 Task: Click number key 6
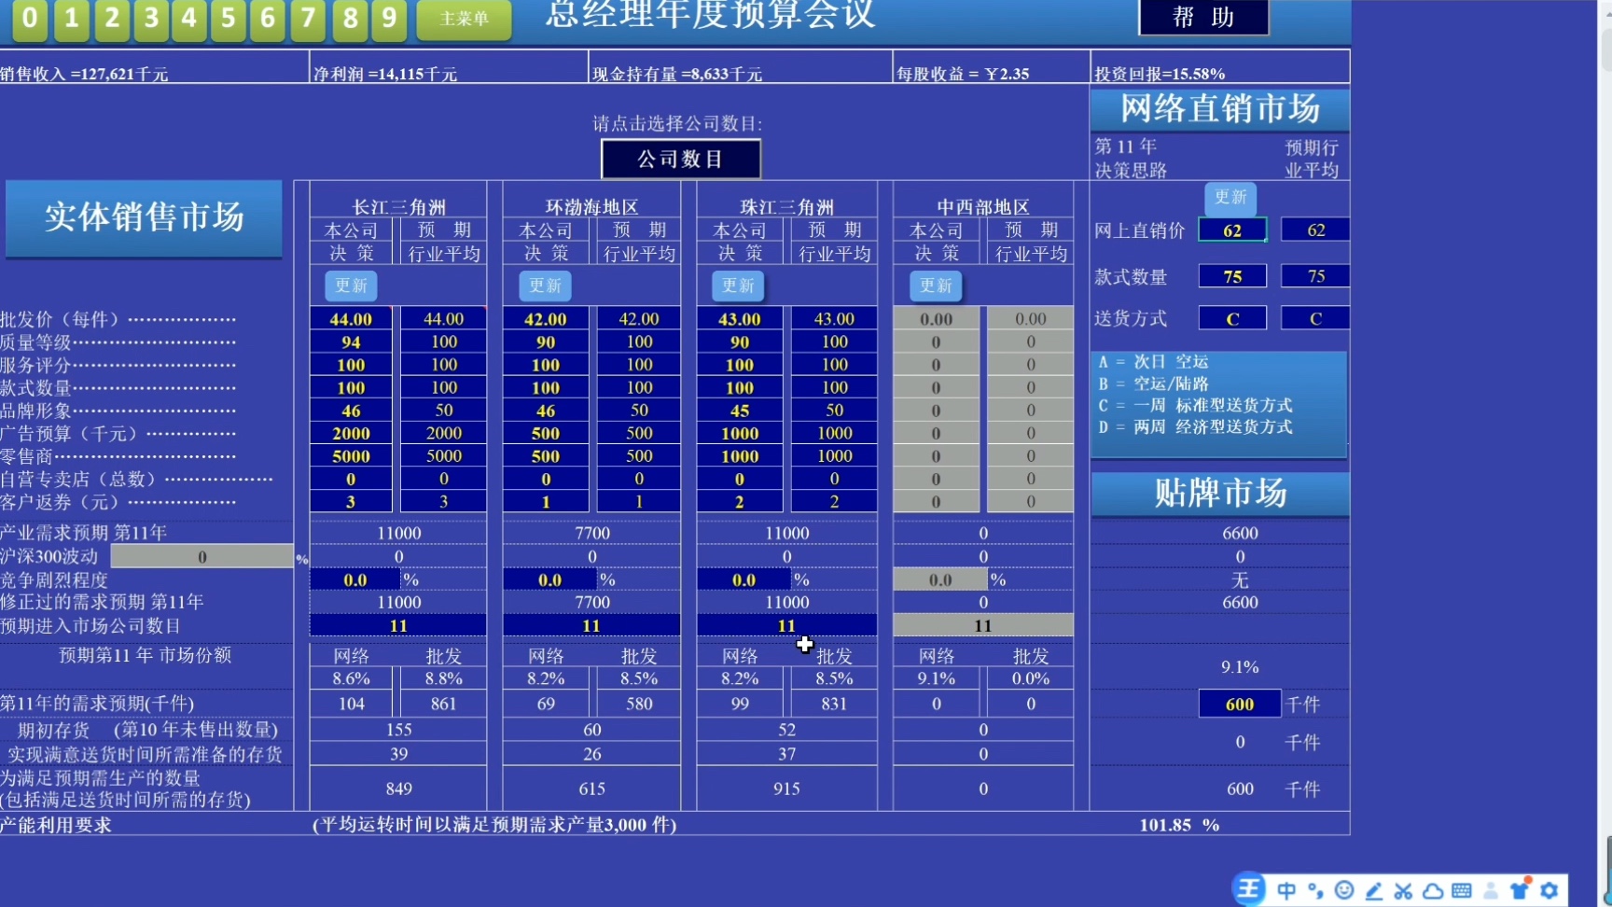point(268,18)
